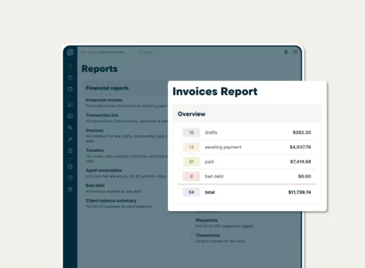Open Home via the house sidebar icon
This screenshot has height=268, width=365.
[70, 77]
